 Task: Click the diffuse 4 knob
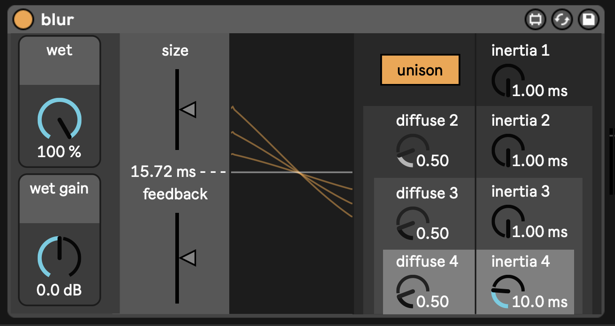click(x=413, y=292)
